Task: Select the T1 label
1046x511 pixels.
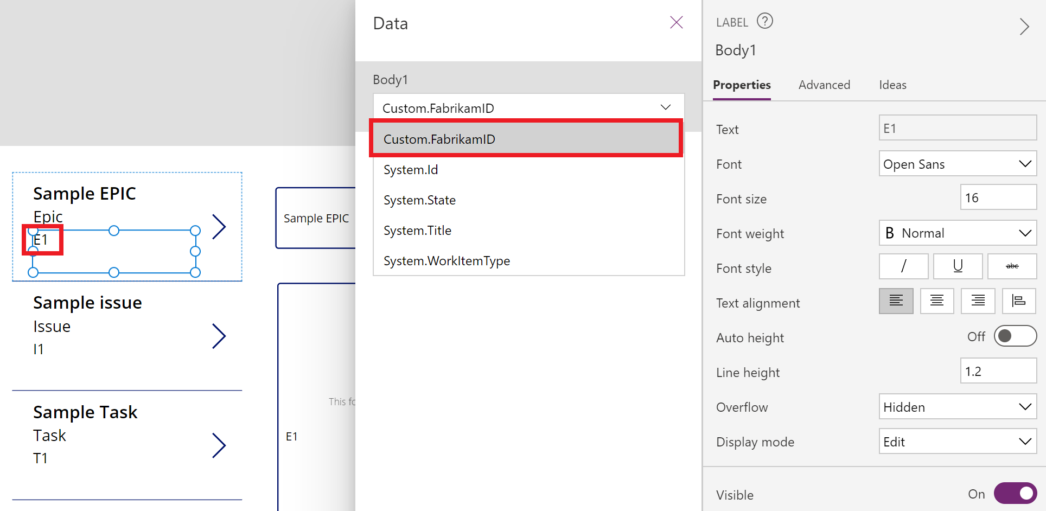Action: (x=40, y=458)
